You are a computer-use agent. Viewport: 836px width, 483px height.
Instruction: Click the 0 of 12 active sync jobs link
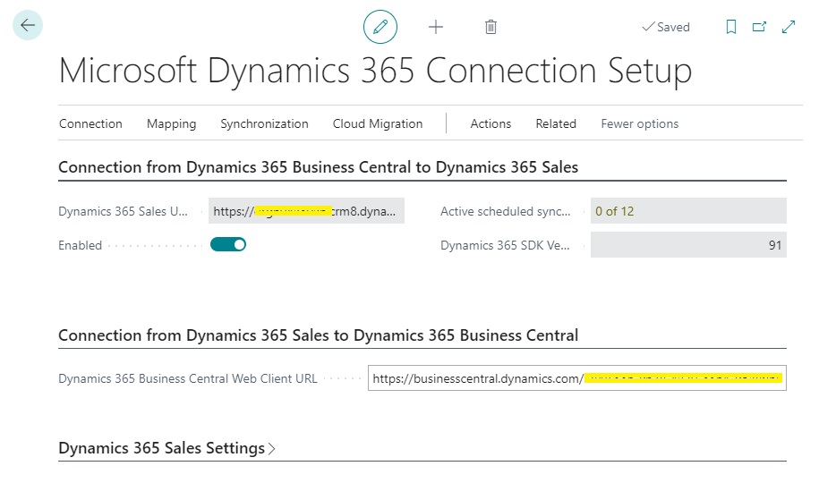pos(614,211)
